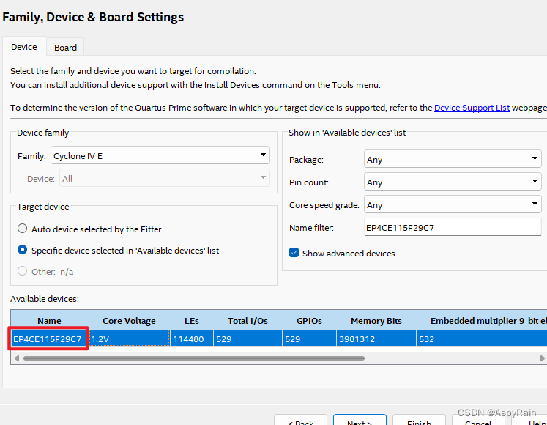The image size is (547, 425).
Task: Open the Family dropdown showing Cyclone IV E
Action: click(x=160, y=155)
